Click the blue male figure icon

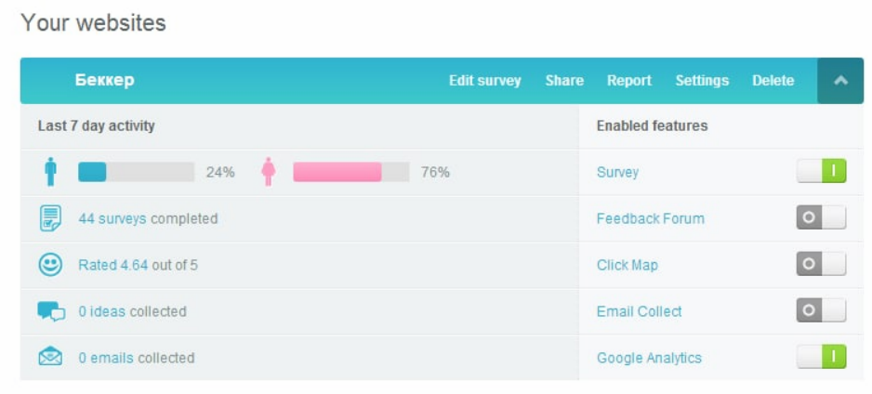(x=50, y=172)
